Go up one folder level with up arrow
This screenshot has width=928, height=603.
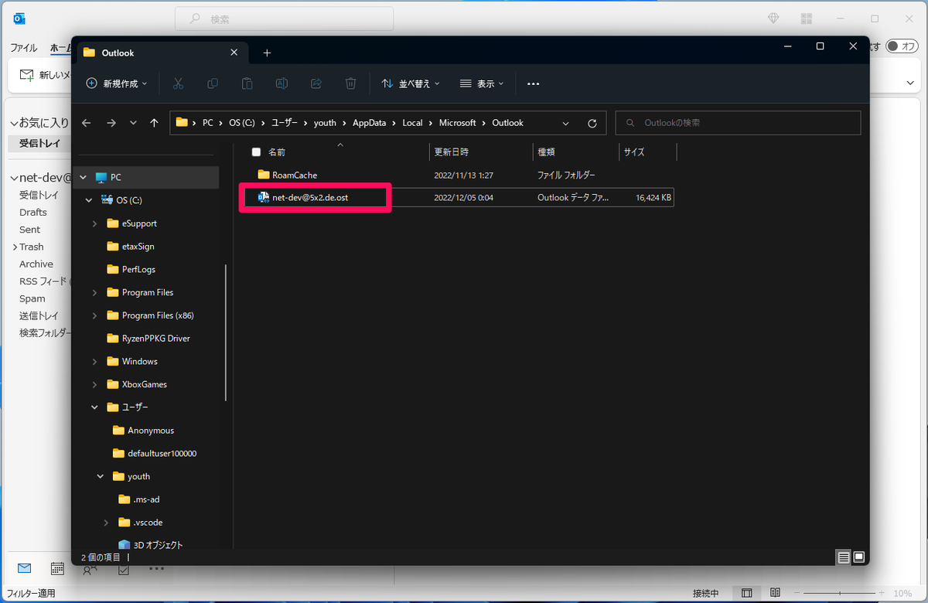click(x=155, y=123)
